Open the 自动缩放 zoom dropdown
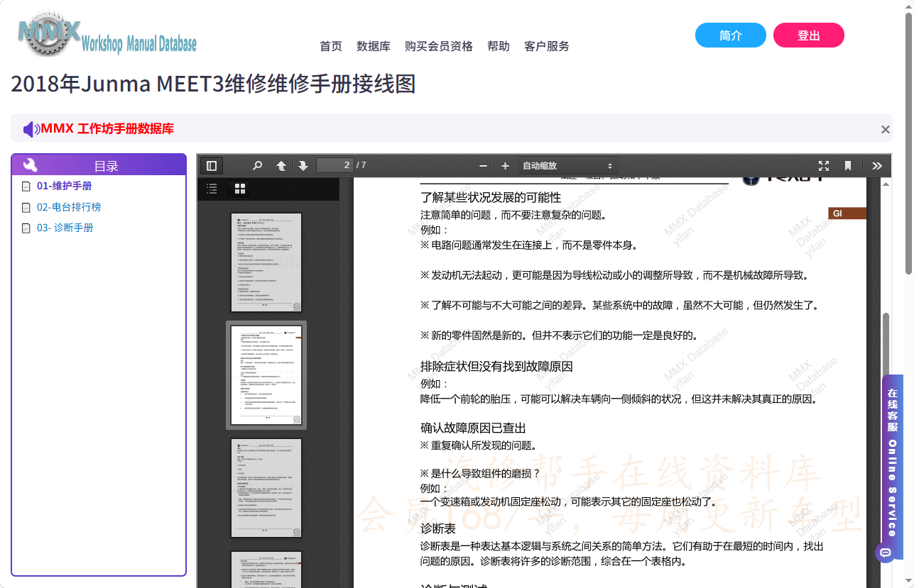Viewport: 914px width, 588px height. point(568,166)
